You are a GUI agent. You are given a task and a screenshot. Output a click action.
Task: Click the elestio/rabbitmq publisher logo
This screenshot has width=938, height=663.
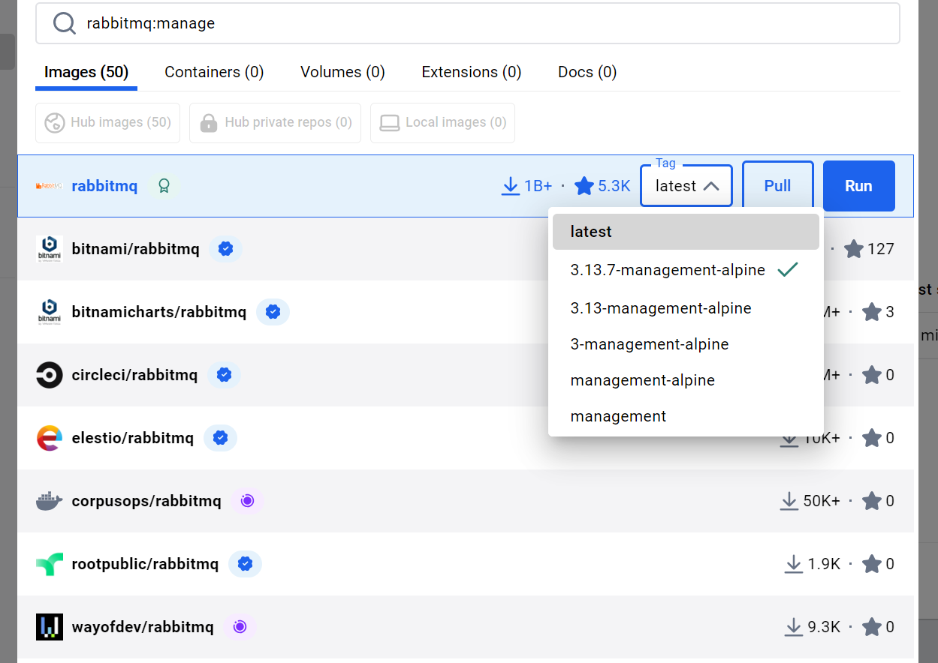(x=48, y=437)
